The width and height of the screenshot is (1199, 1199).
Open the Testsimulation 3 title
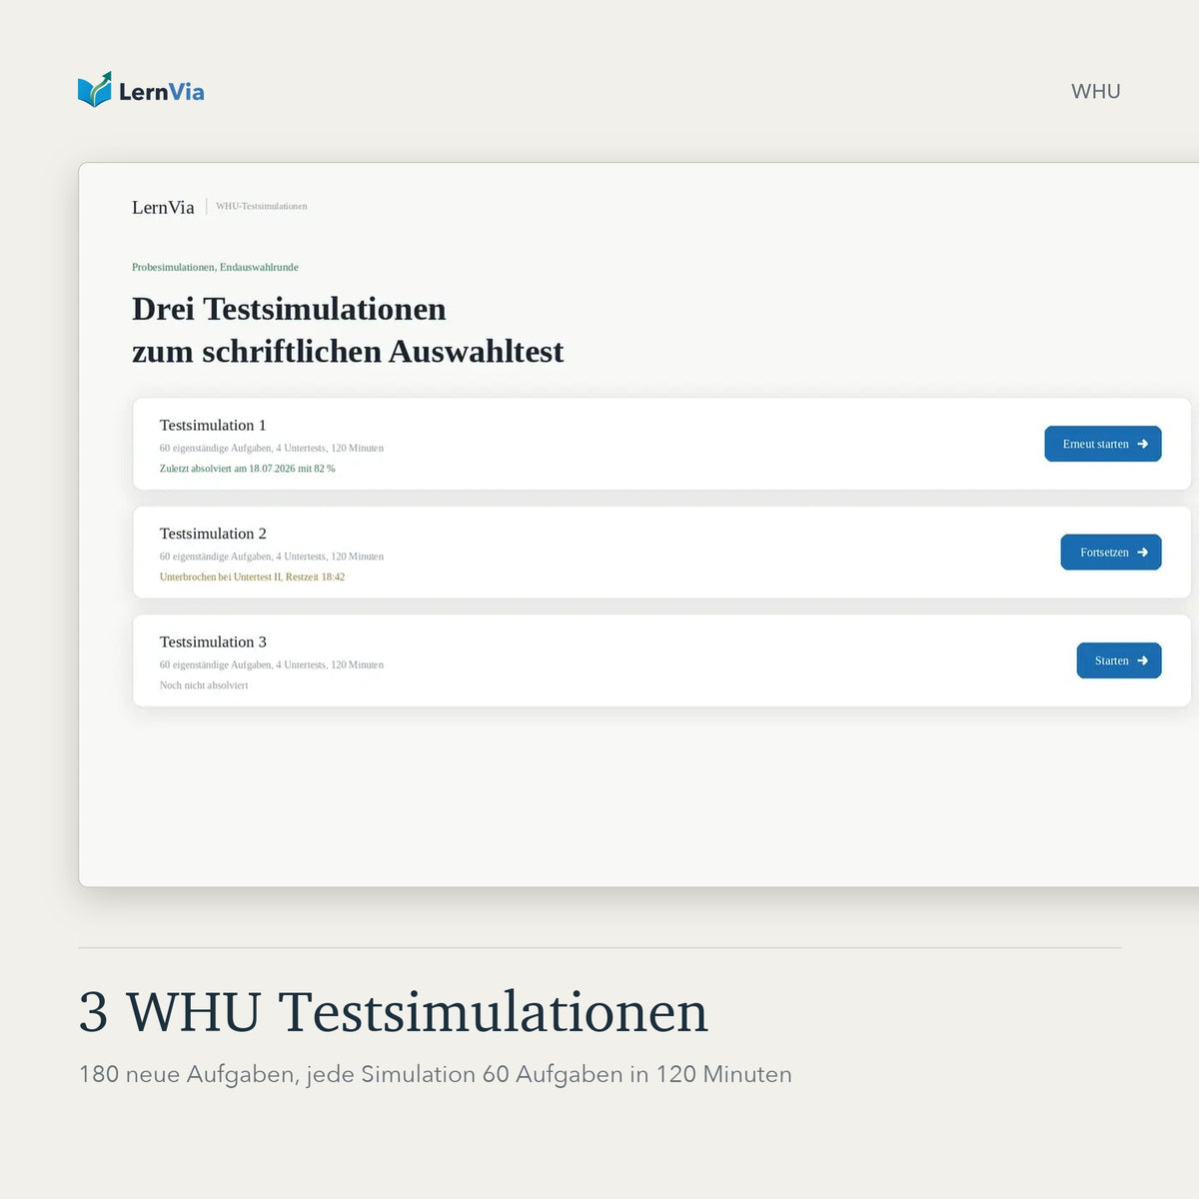tap(213, 641)
